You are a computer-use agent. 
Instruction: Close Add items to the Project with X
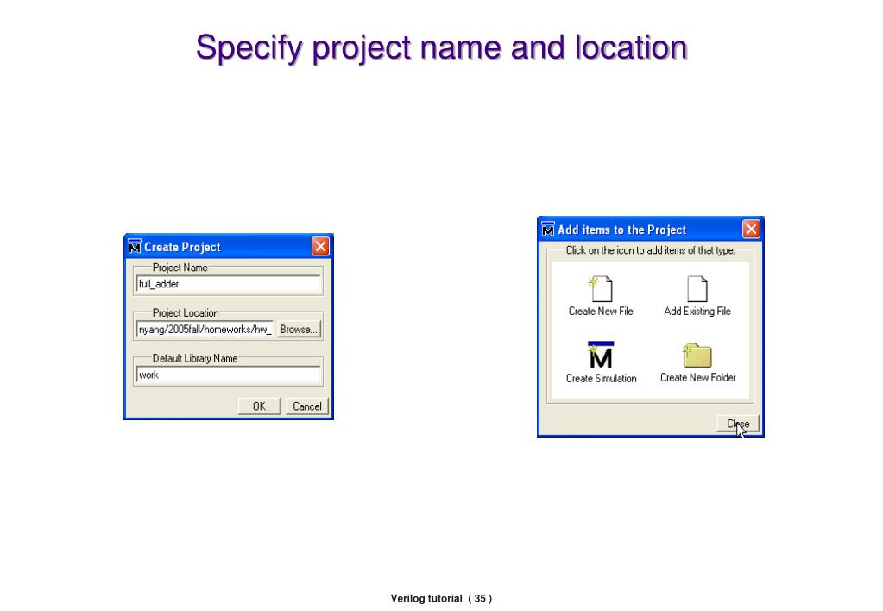[751, 230]
